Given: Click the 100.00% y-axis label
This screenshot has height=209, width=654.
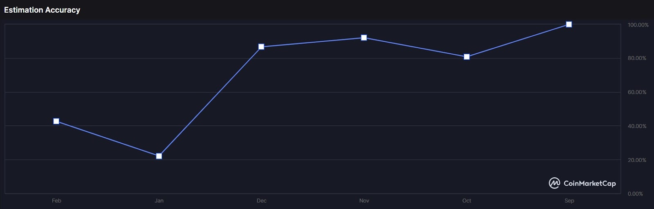Looking at the screenshot, I should tap(638, 25).
